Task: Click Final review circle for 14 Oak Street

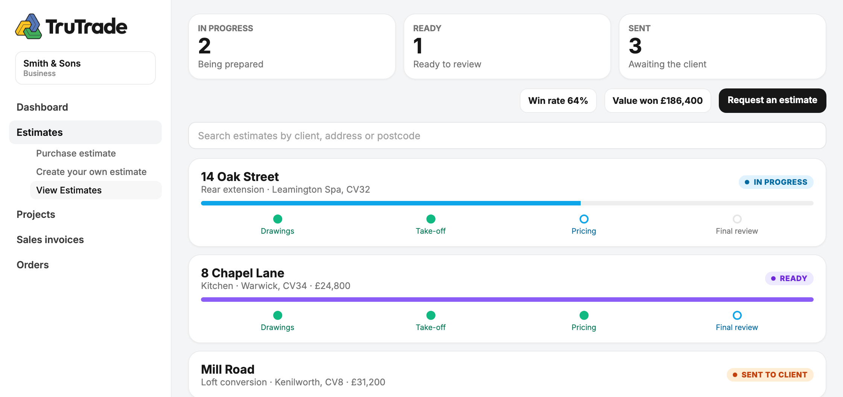Action: (x=737, y=219)
